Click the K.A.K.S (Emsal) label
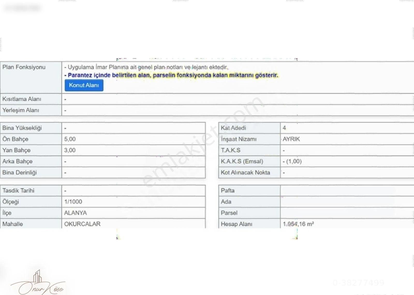This screenshot has height=295, width=414. pos(242,161)
